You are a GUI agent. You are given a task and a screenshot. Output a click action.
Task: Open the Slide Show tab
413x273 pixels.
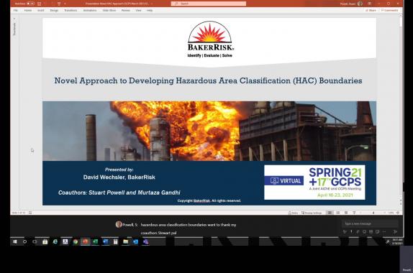(109, 10)
